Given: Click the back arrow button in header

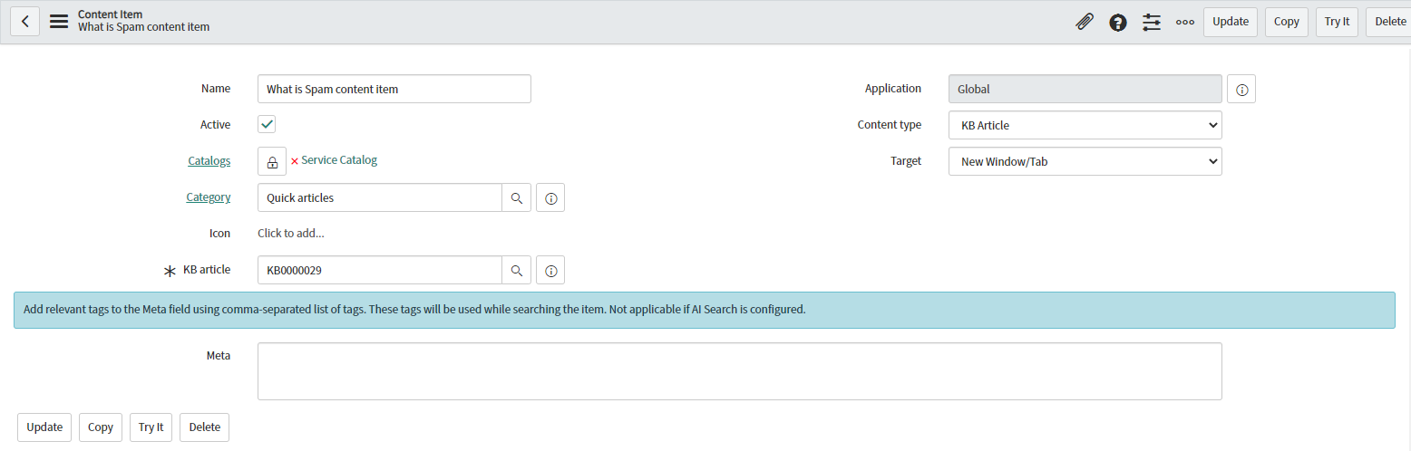Looking at the screenshot, I should tap(24, 22).
